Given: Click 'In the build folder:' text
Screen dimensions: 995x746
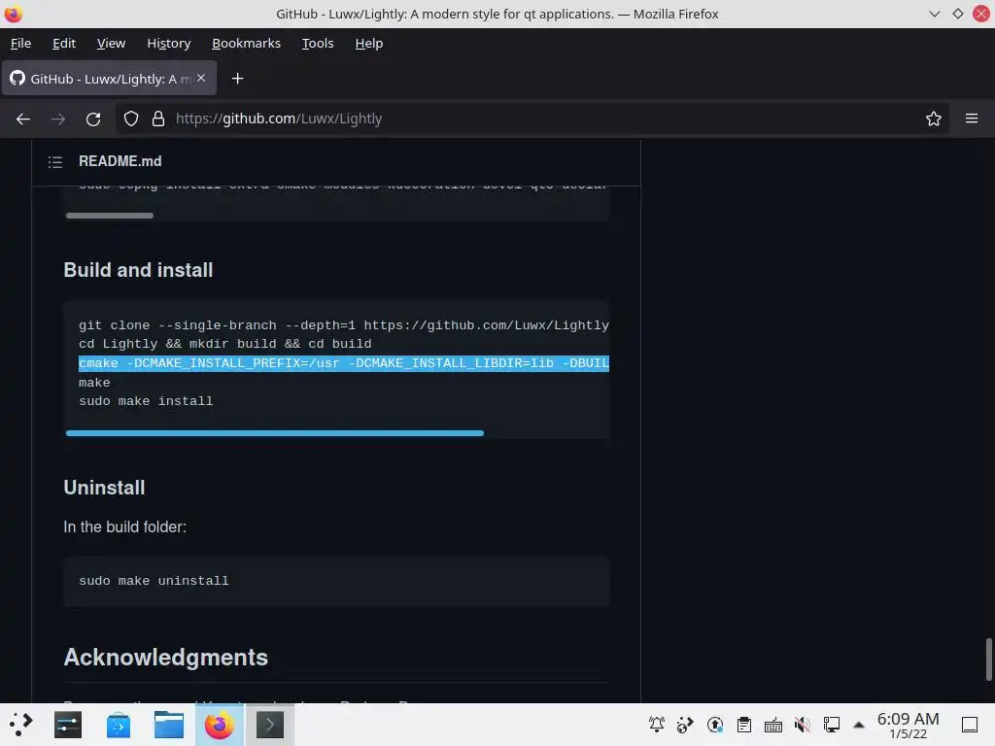Looking at the screenshot, I should point(124,527).
